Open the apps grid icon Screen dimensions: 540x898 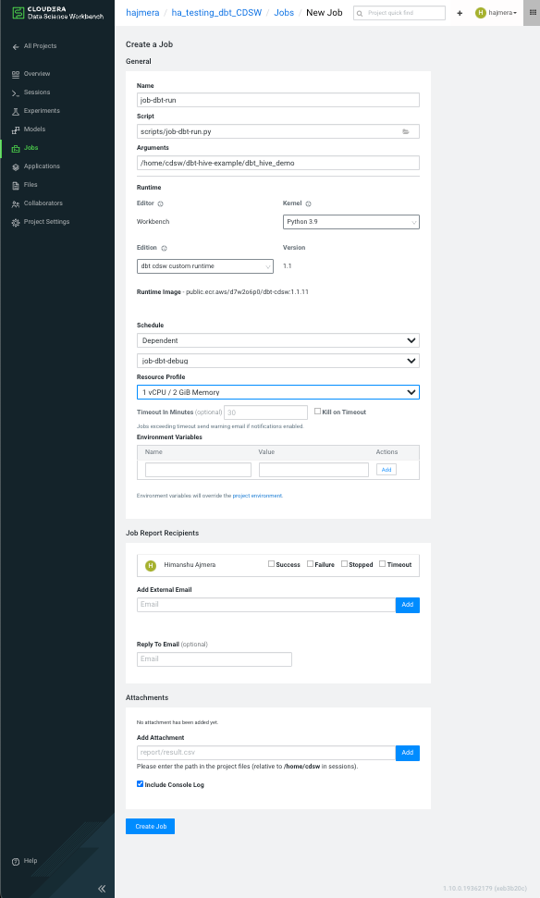pyautogui.click(x=533, y=13)
